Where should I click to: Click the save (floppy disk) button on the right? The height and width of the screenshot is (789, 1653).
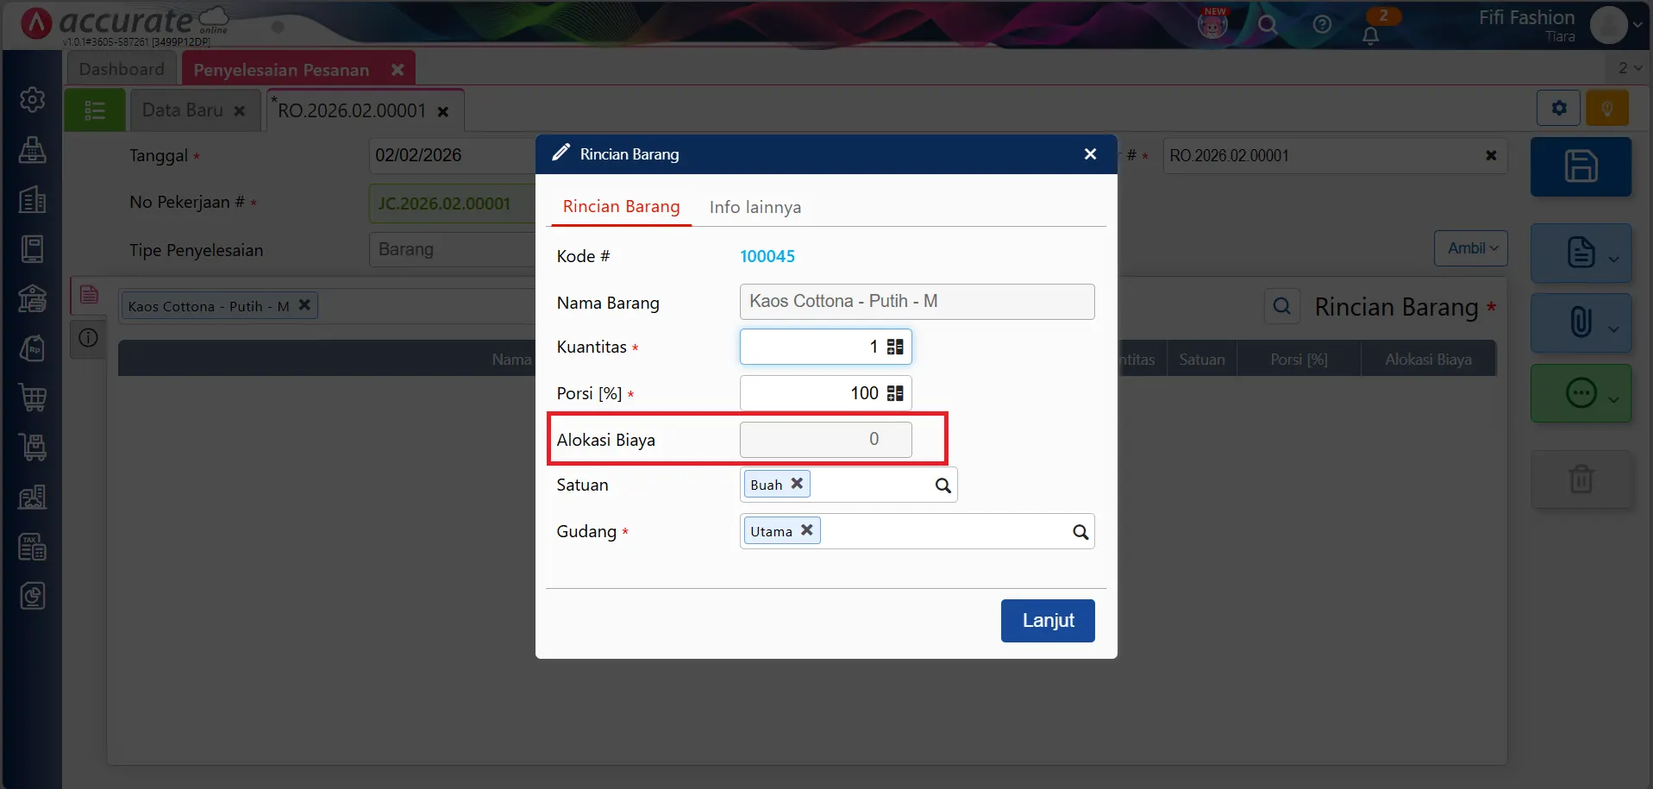point(1580,166)
